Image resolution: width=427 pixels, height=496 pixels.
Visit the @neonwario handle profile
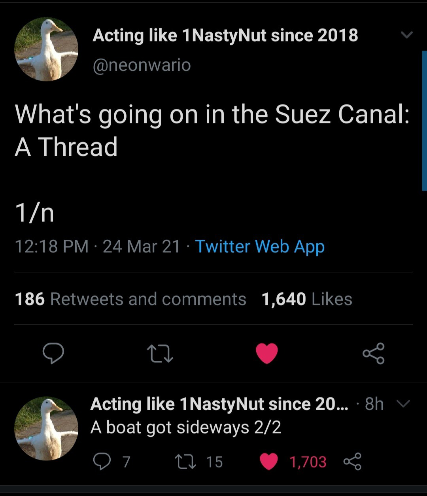pos(142,65)
